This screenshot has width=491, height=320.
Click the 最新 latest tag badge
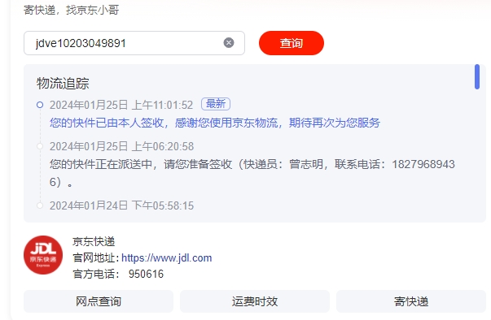pyautogui.click(x=216, y=104)
